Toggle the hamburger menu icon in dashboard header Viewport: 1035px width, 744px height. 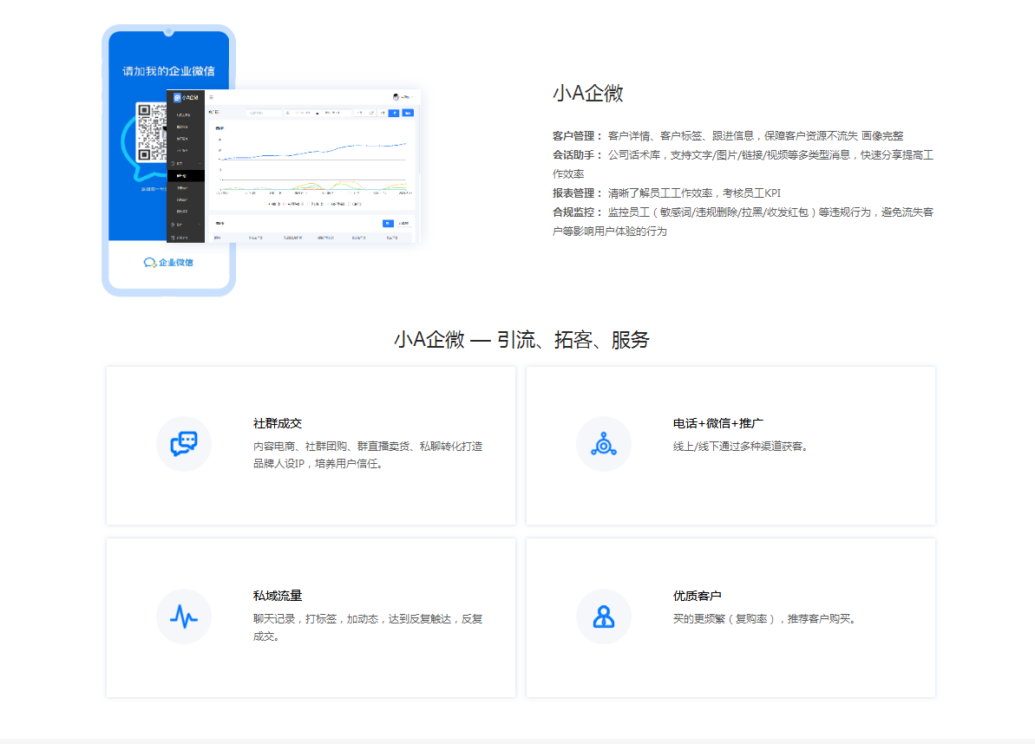(211, 97)
